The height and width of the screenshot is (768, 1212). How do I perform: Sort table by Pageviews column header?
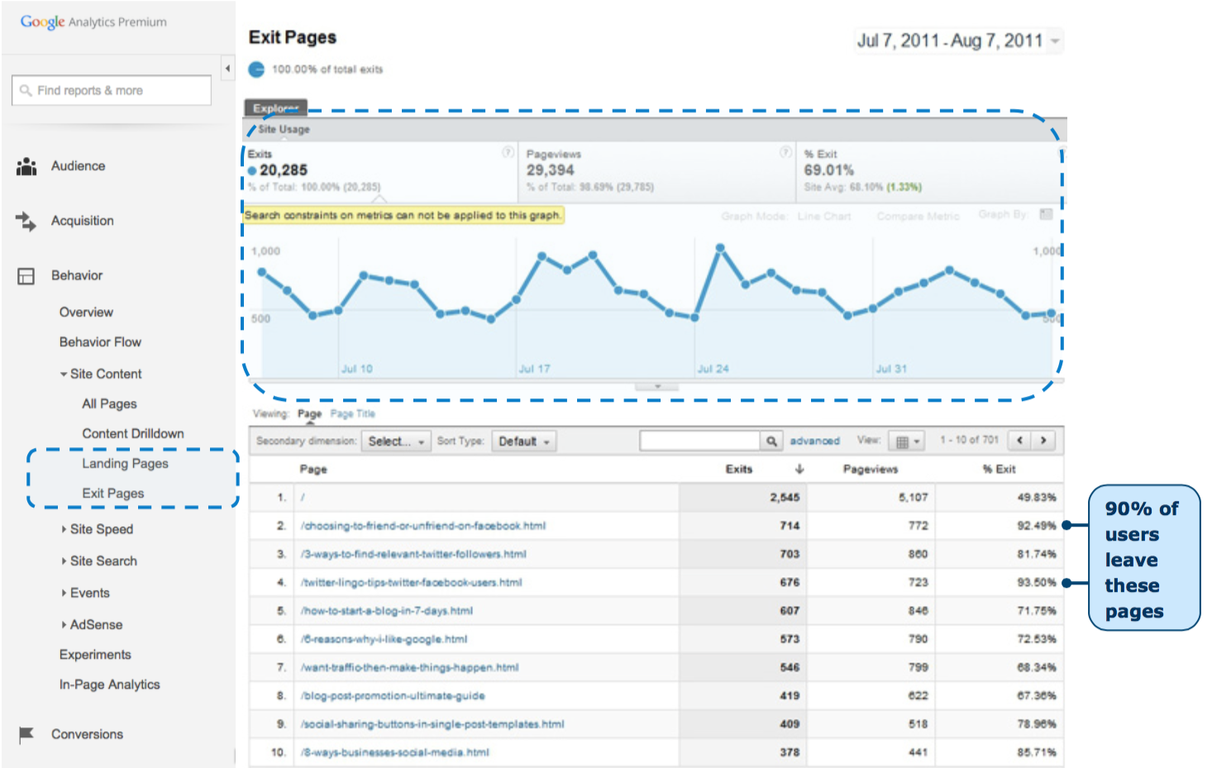[x=871, y=470]
